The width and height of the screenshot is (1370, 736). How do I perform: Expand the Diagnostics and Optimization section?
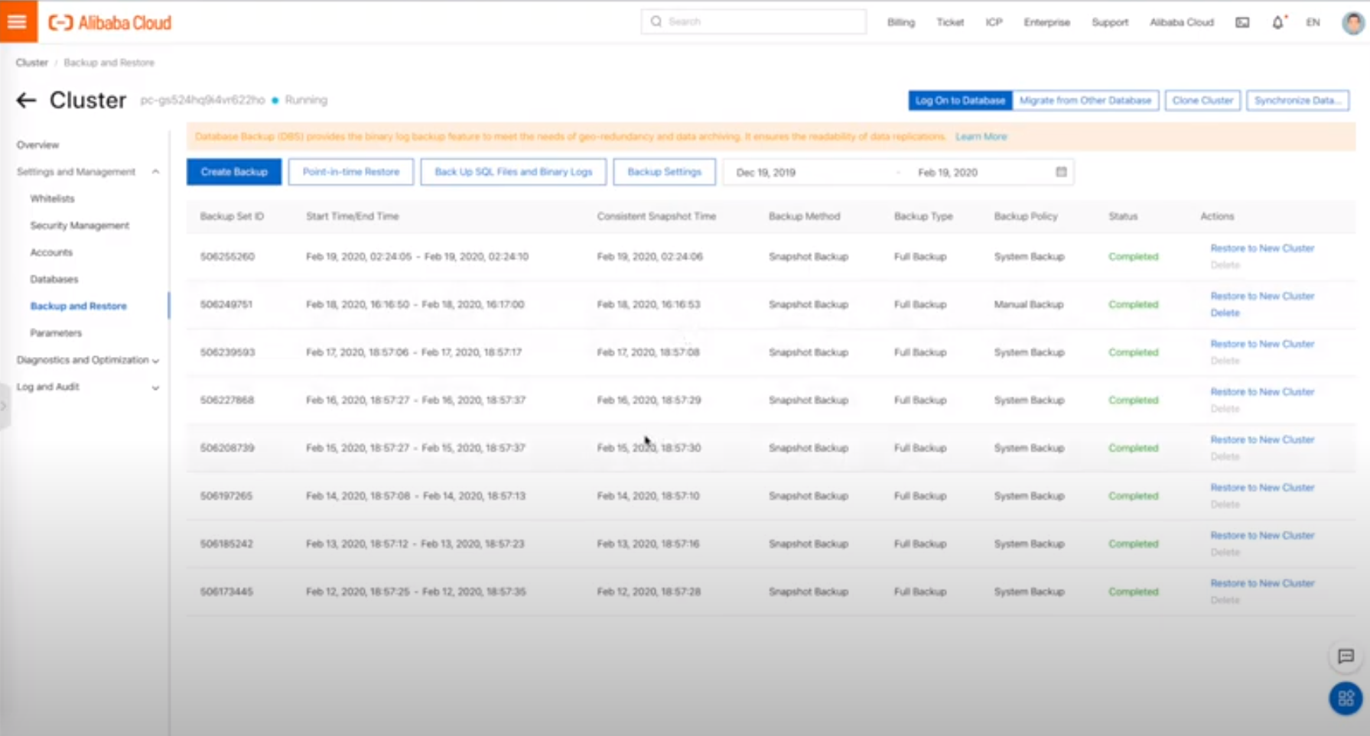point(155,360)
